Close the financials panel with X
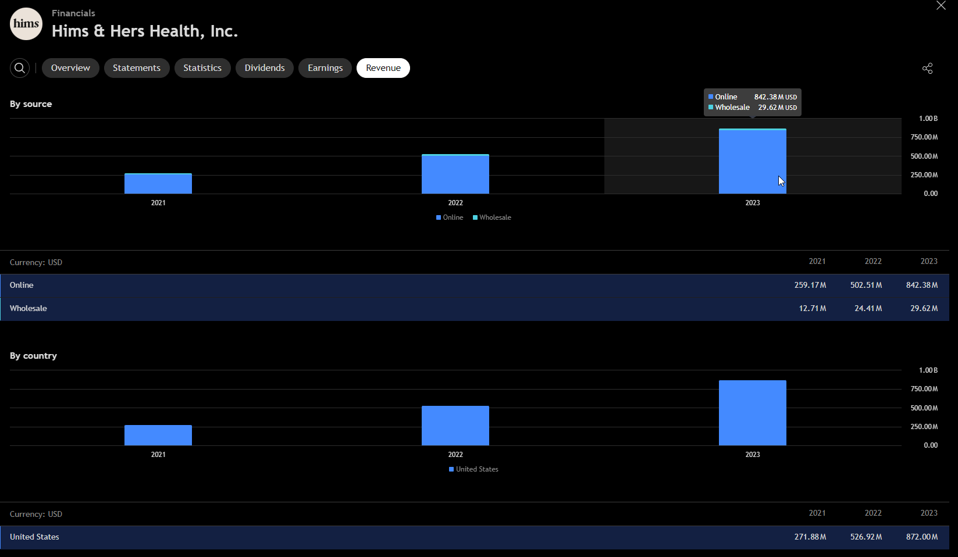Screen dimensions: 958x557 tap(941, 6)
